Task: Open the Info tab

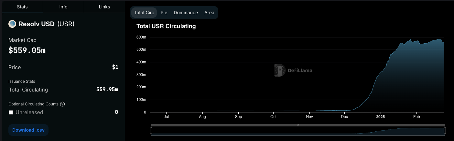Action: (63, 6)
